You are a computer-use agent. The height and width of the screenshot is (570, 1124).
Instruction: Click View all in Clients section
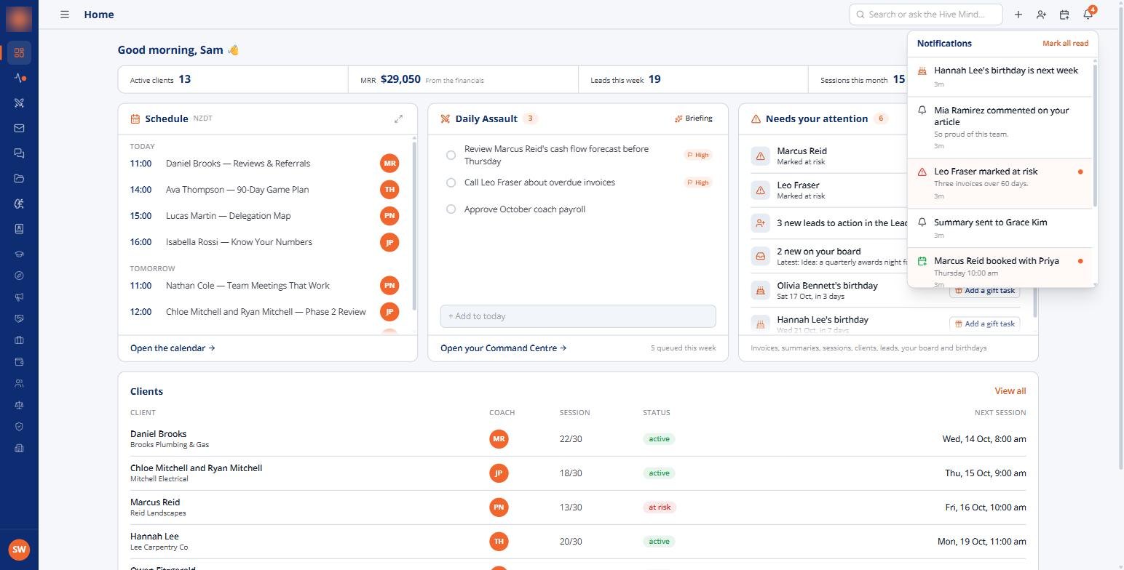click(1010, 391)
